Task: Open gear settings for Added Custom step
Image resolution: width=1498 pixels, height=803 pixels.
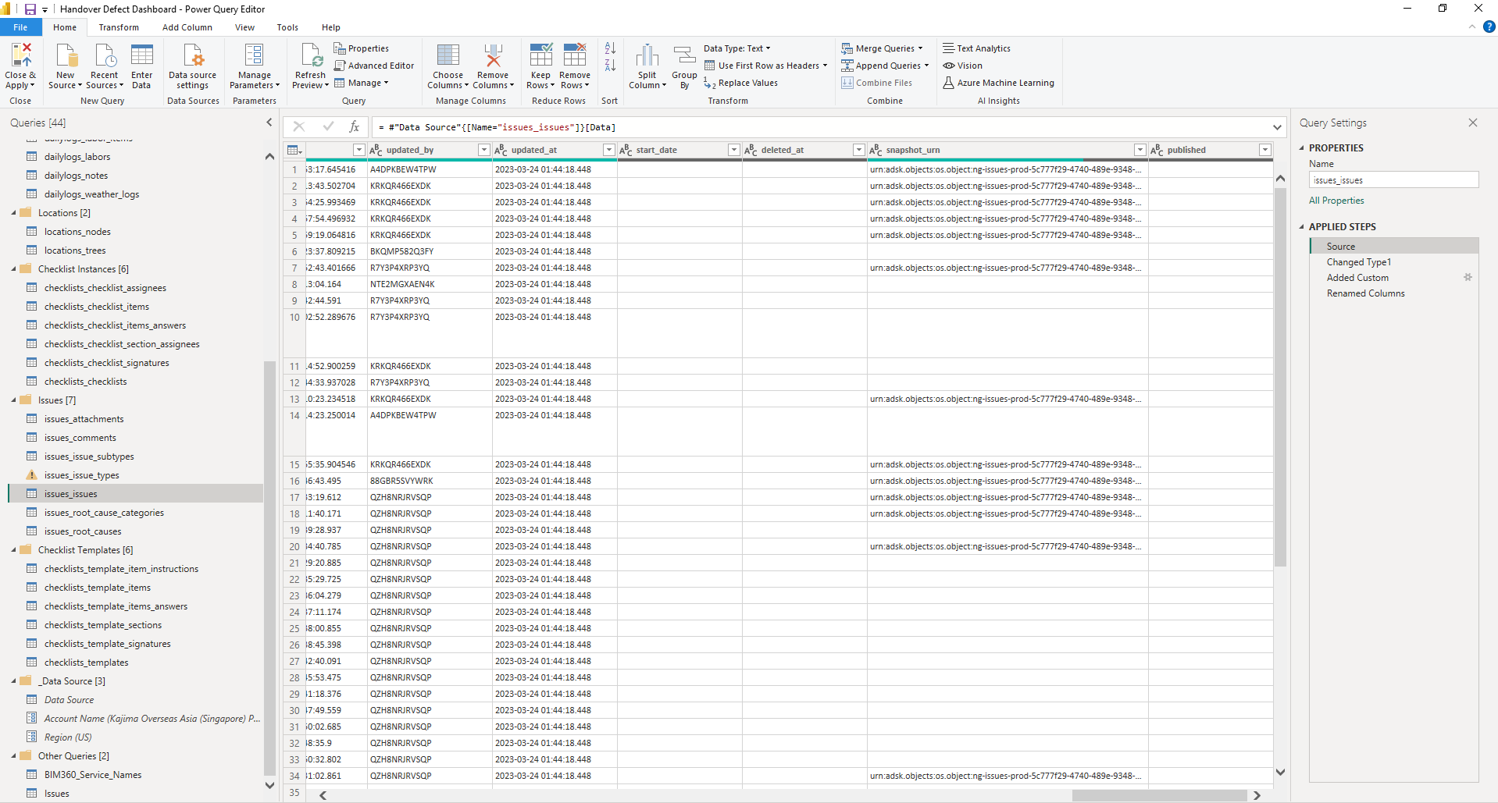Action: [1468, 278]
